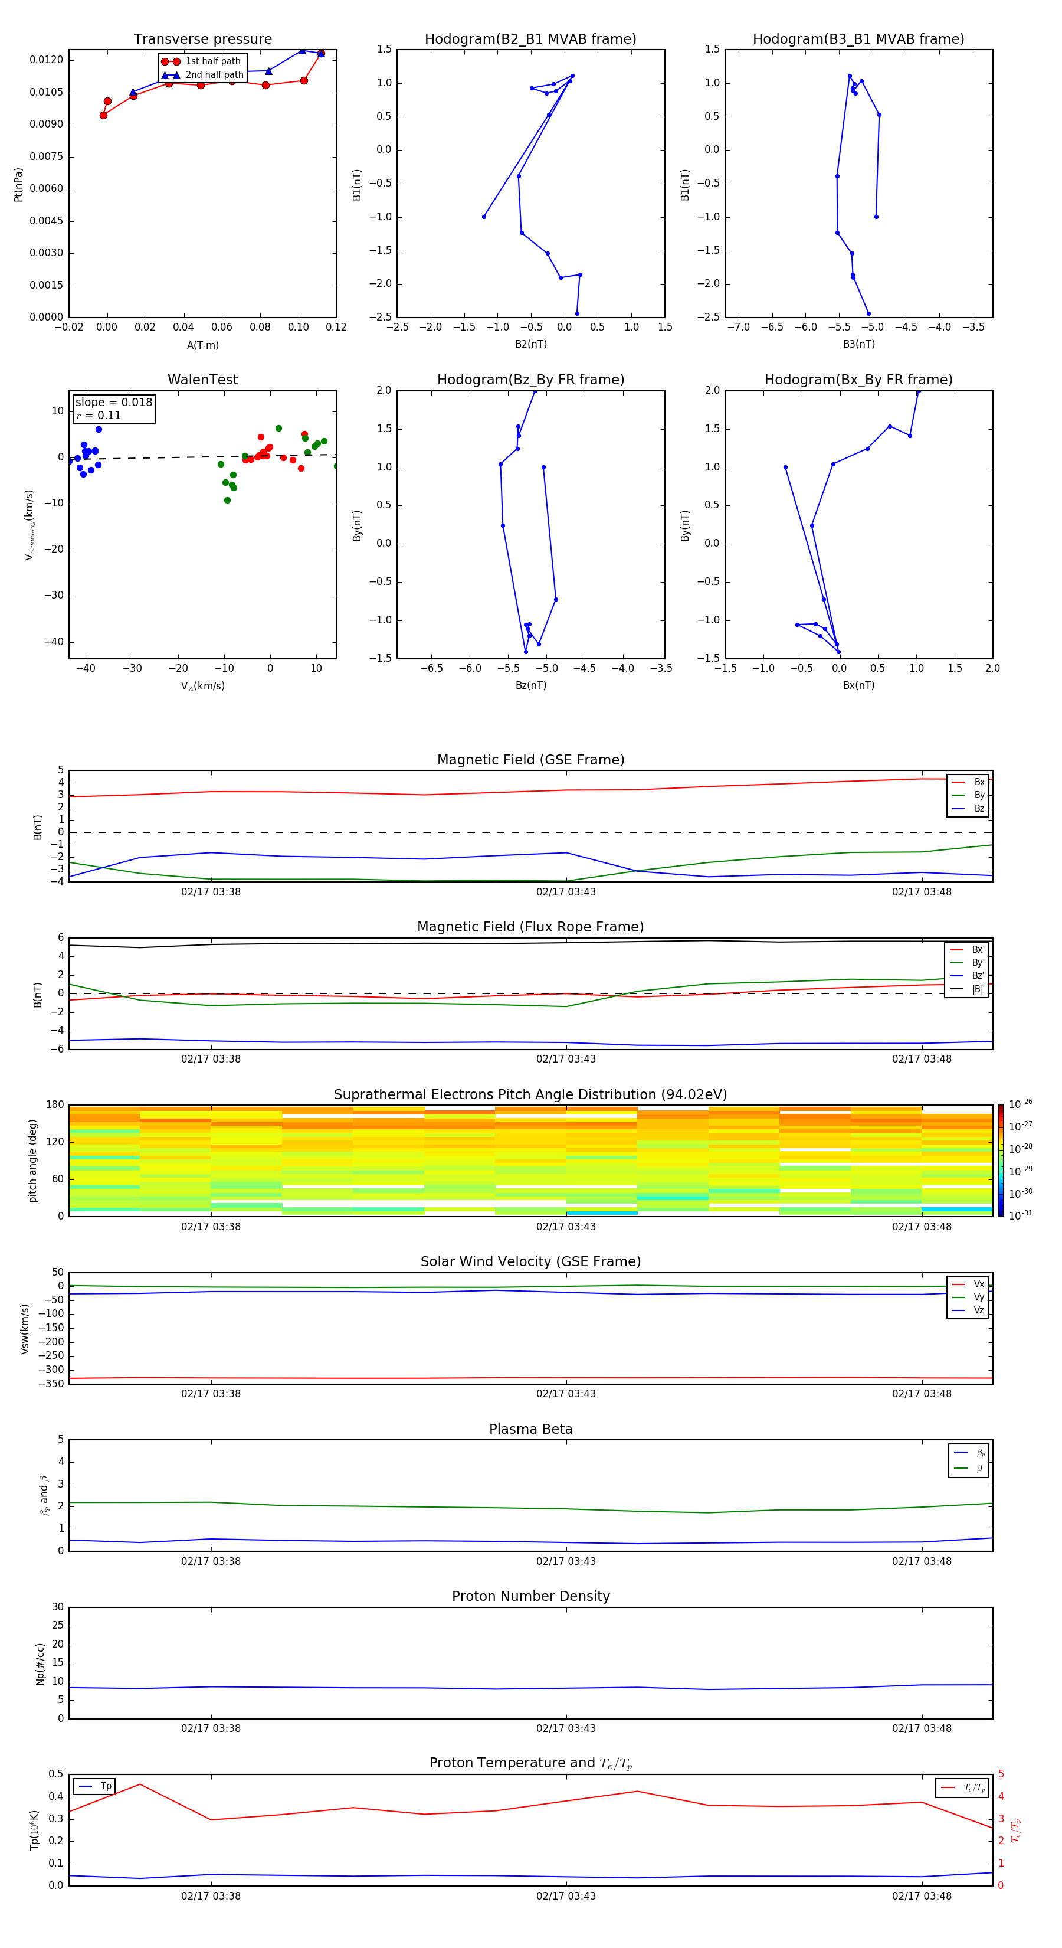The image size is (1062, 1948).
Task: Click the Hodogram(B3_B1 MVAB frame) title
Action: 858,40
